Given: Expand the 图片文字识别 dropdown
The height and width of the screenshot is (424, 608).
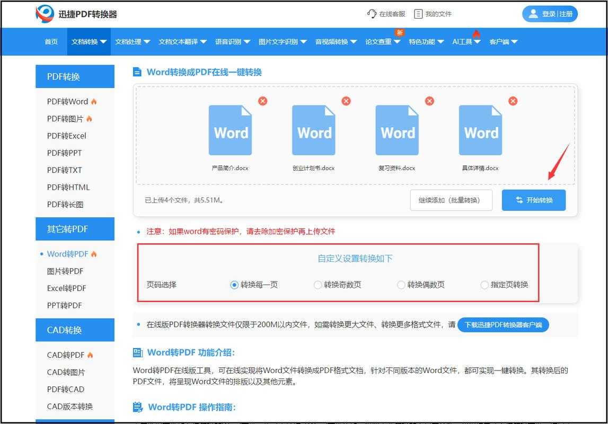Looking at the screenshot, I should (279, 41).
